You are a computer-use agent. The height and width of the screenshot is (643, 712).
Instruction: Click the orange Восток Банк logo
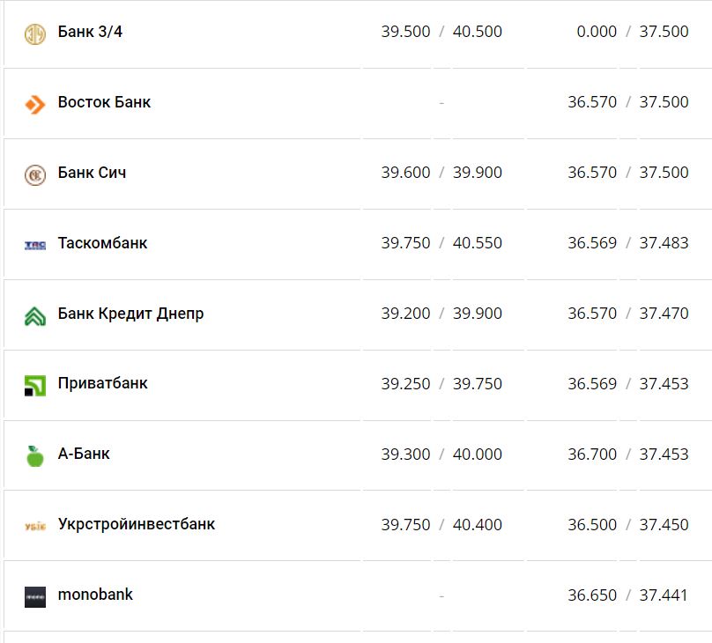click(34, 104)
